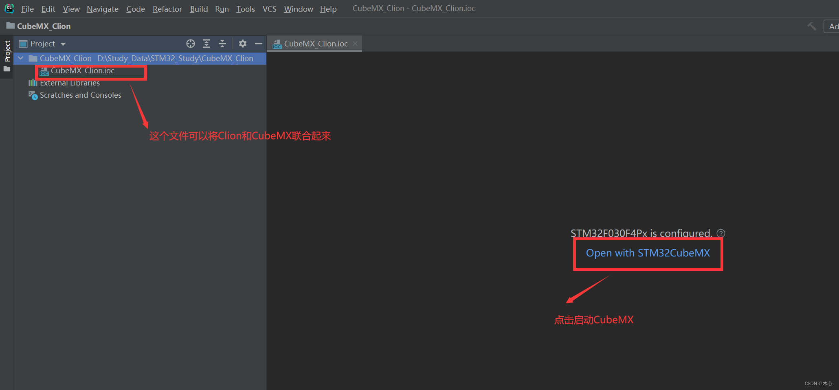Viewport: 839px width, 390px height.
Task: Click the help question mark beside configured text
Action: 721,233
